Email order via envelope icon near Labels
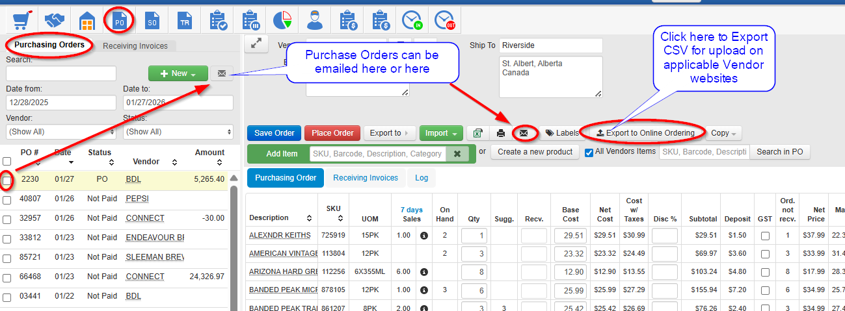Image resolution: width=845 pixels, height=311 pixels. (x=524, y=133)
